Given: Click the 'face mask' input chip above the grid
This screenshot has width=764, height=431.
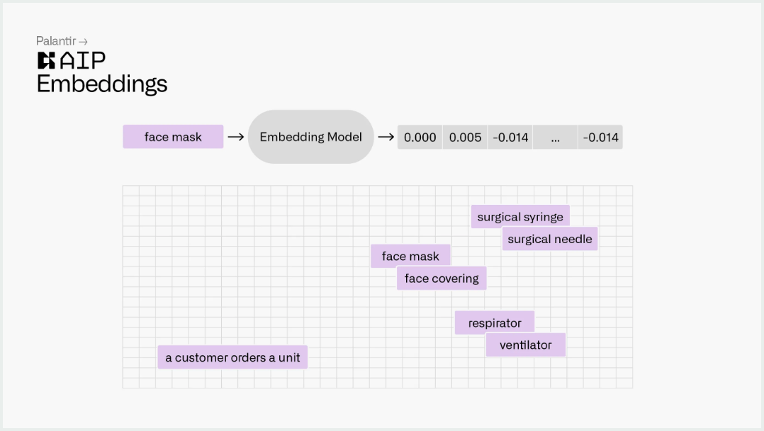Looking at the screenshot, I should [x=173, y=137].
